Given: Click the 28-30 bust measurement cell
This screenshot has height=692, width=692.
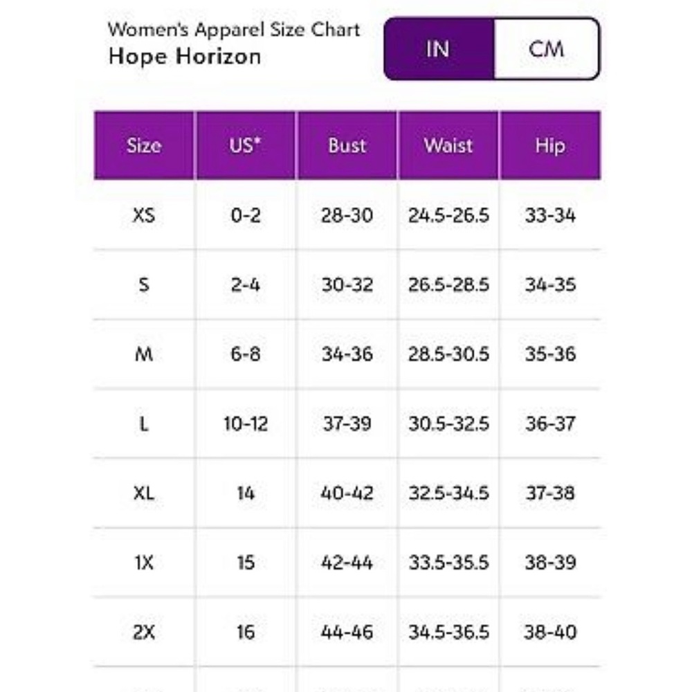Looking at the screenshot, I should [x=347, y=215].
